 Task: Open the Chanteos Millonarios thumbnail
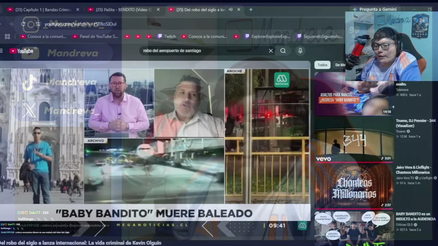354,186
